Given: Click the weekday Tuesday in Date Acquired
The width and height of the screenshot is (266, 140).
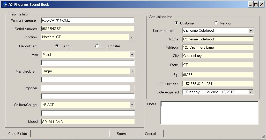Looking at the screenshot, I should coord(193,92).
